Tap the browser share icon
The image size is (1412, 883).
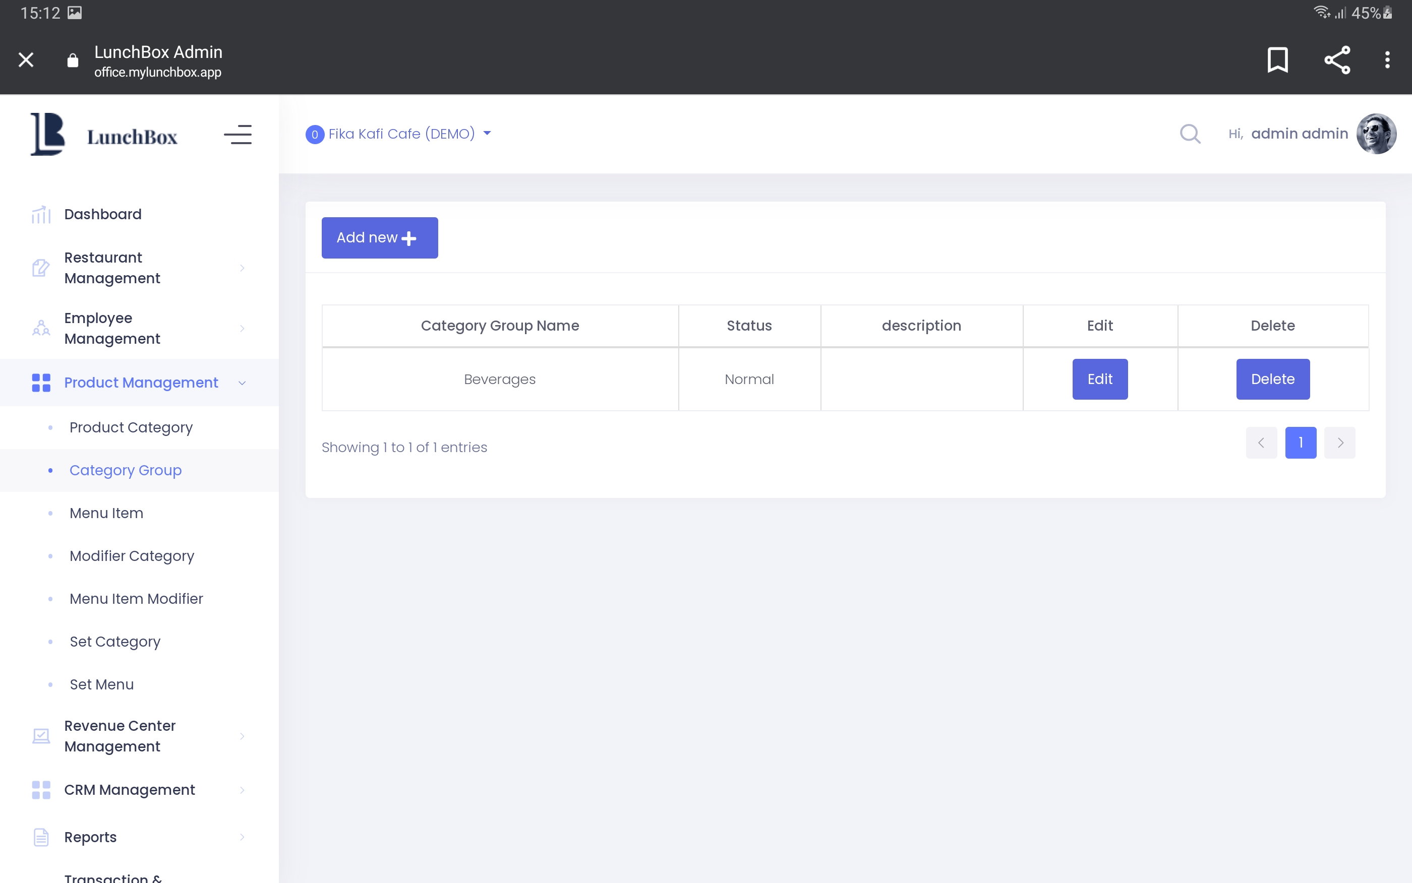(x=1337, y=59)
